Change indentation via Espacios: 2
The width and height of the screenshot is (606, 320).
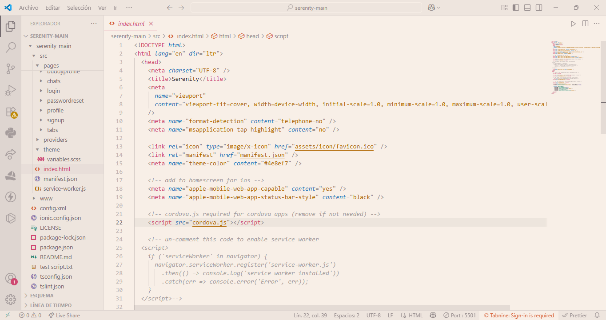(347, 316)
